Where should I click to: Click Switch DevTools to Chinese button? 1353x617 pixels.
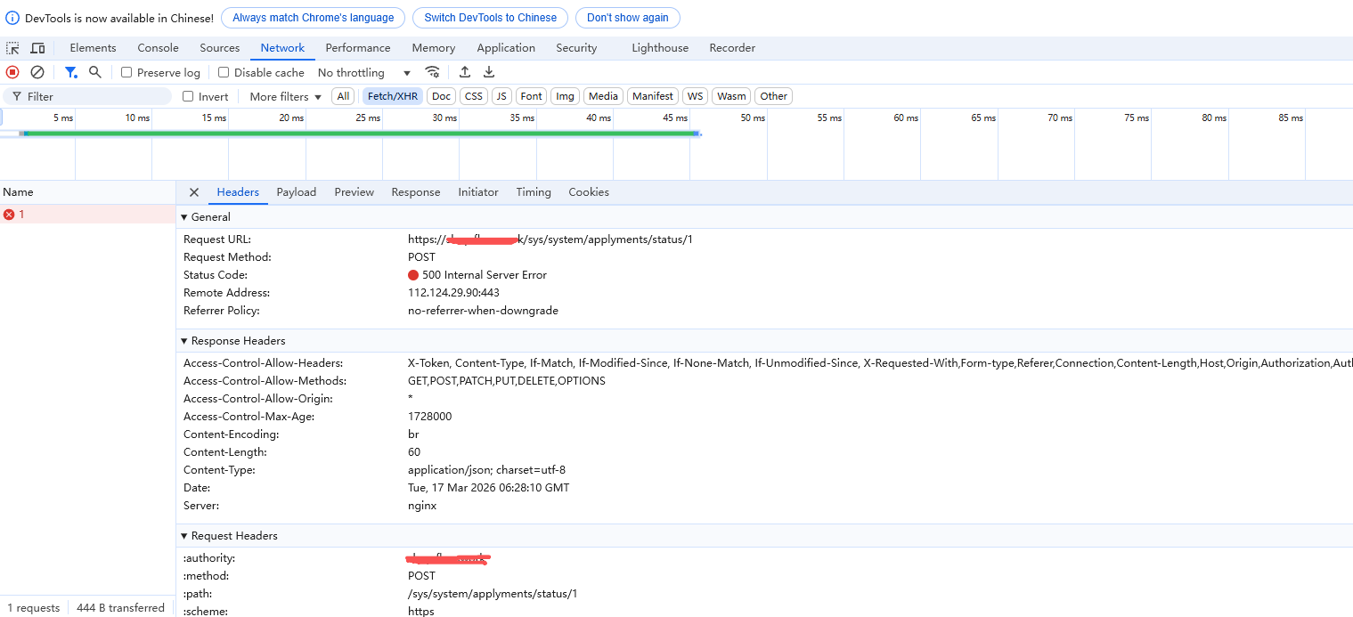490,18
